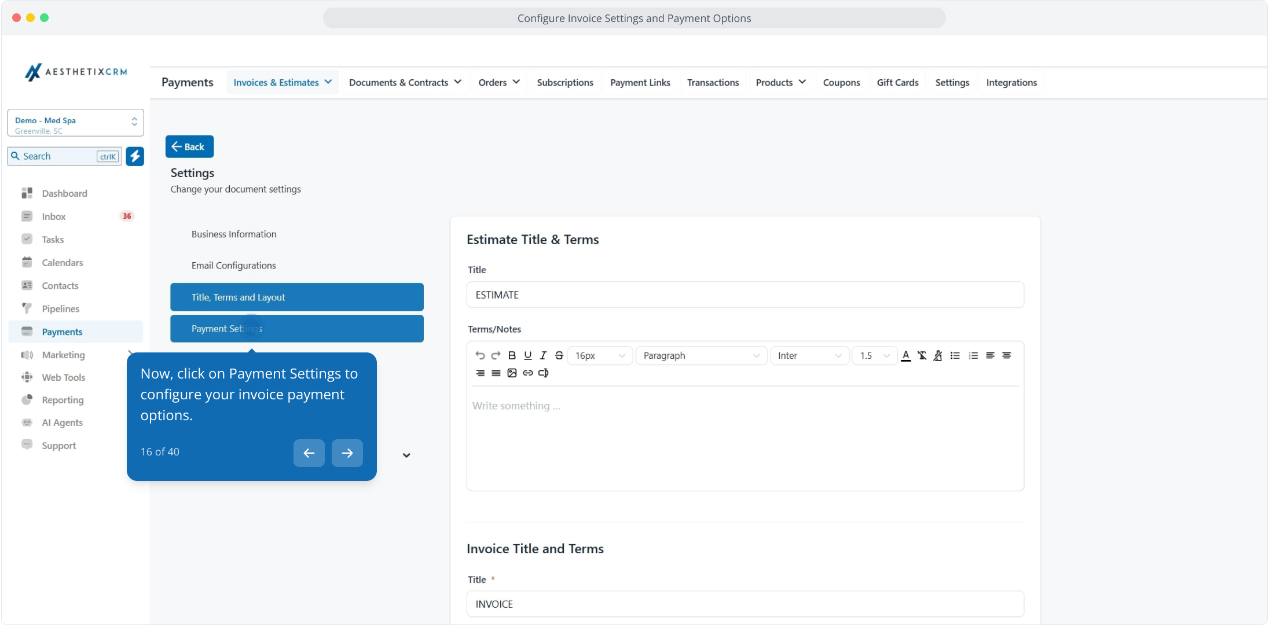Viewport: 1269px width, 625px height.
Task: Toggle bold formatting in Terms/Notes editor
Action: pyautogui.click(x=512, y=355)
